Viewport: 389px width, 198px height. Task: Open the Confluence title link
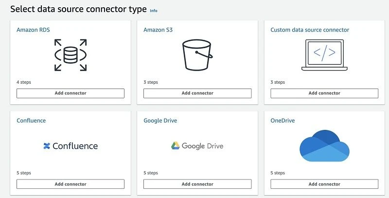pyautogui.click(x=31, y=121)
